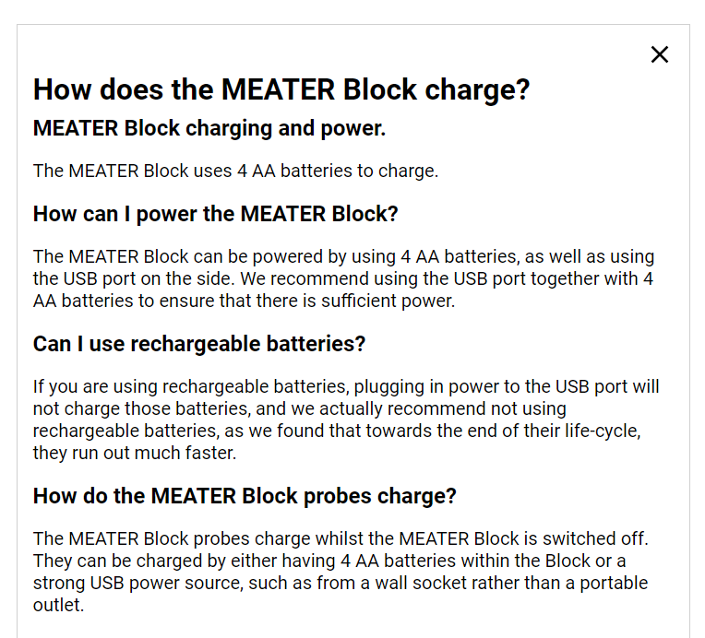Click the word 'outlet.' ending the last paragraph
This screenshot has height=638, width=705.
point(58,605)
